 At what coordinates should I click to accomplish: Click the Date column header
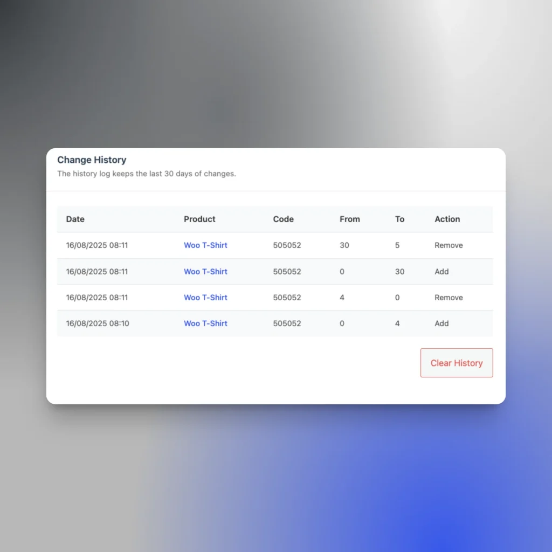coord(75,219)
